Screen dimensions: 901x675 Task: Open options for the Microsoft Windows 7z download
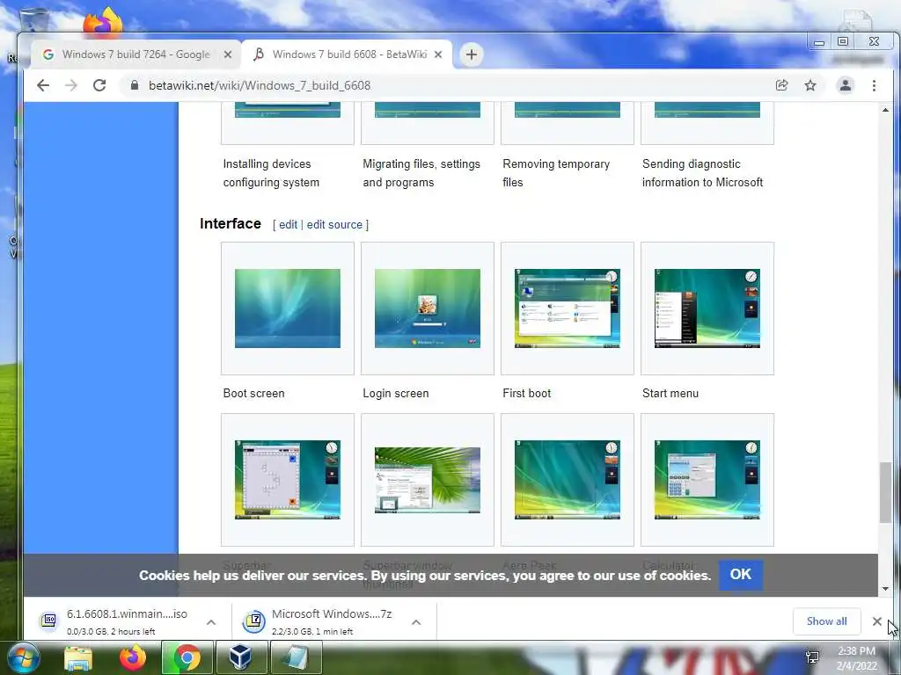pos(416,622)
